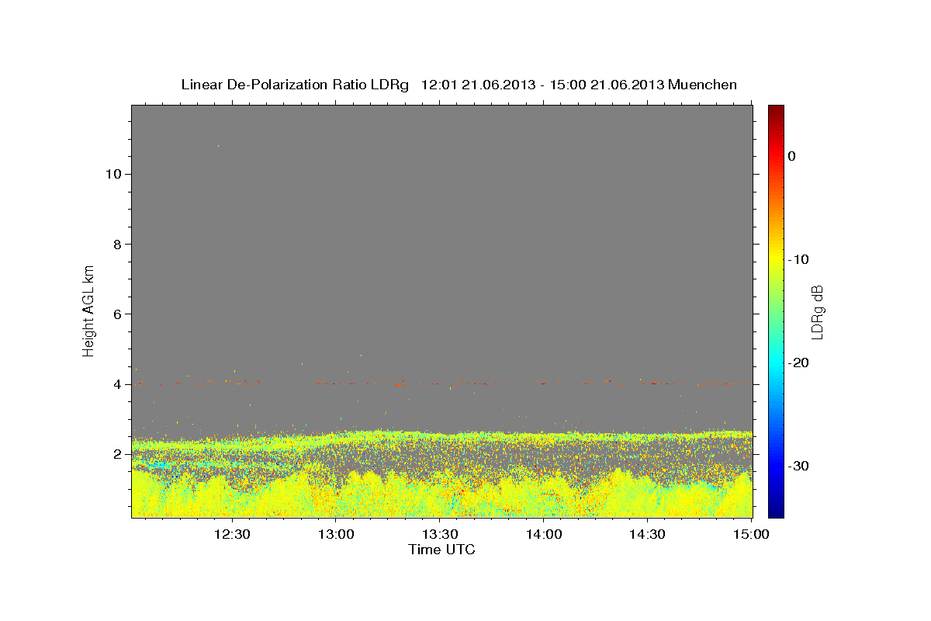Click the 14:00 time axis label

click(x=543, y=534)
